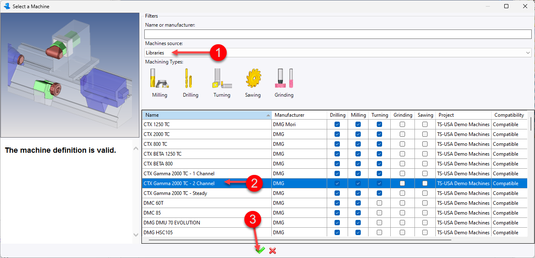Toggle Sawing checkbox for CTX BETA 800
The image size is (535, 258).
(425, 164)
